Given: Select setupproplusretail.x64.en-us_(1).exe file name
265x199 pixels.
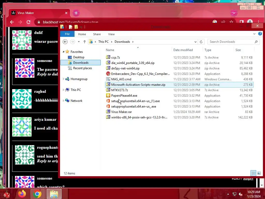Looking at the screenshot, I should [135, 101].
